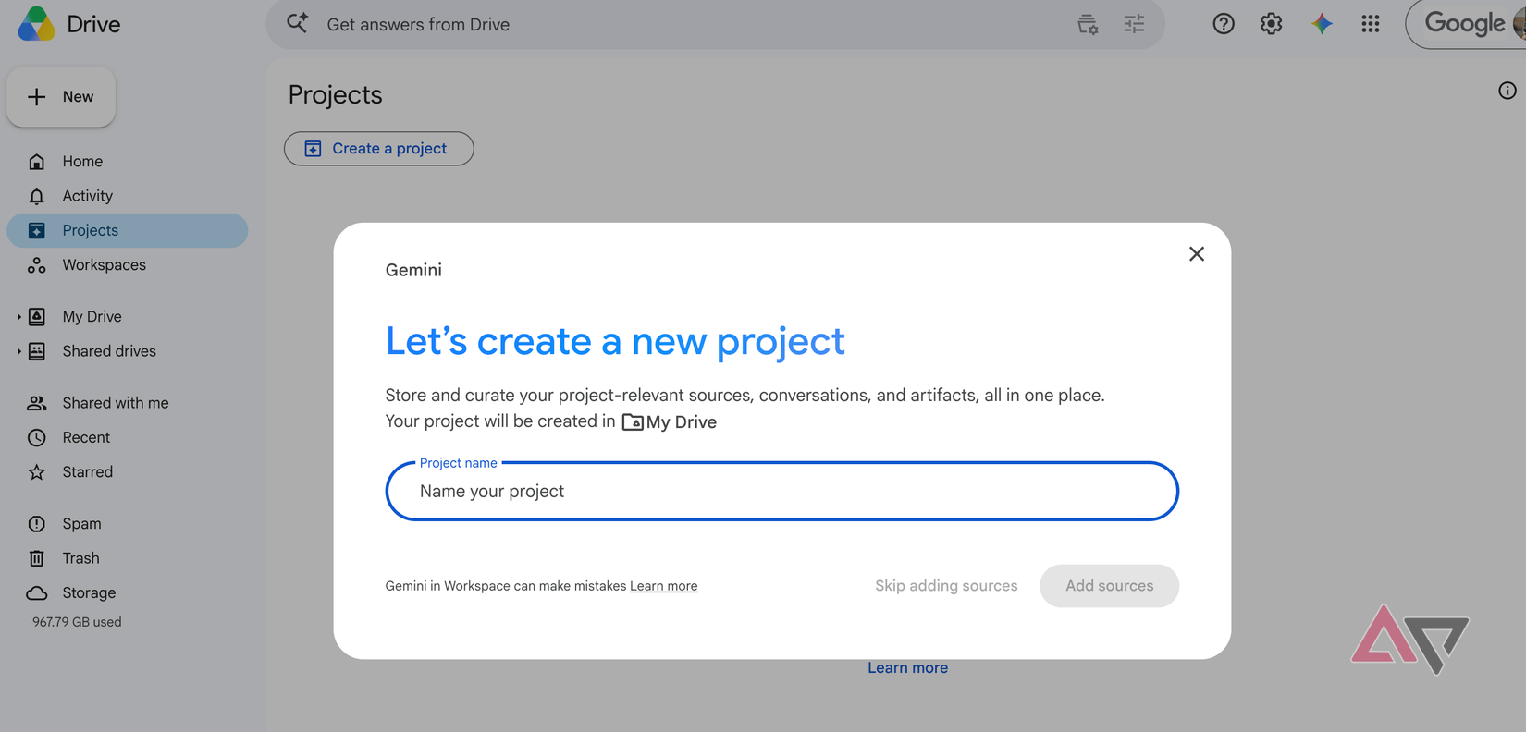Viewport: 1526px width, 732px height.
Task: Click the Gemini search sparkle icon
Action: click(297, 24)
